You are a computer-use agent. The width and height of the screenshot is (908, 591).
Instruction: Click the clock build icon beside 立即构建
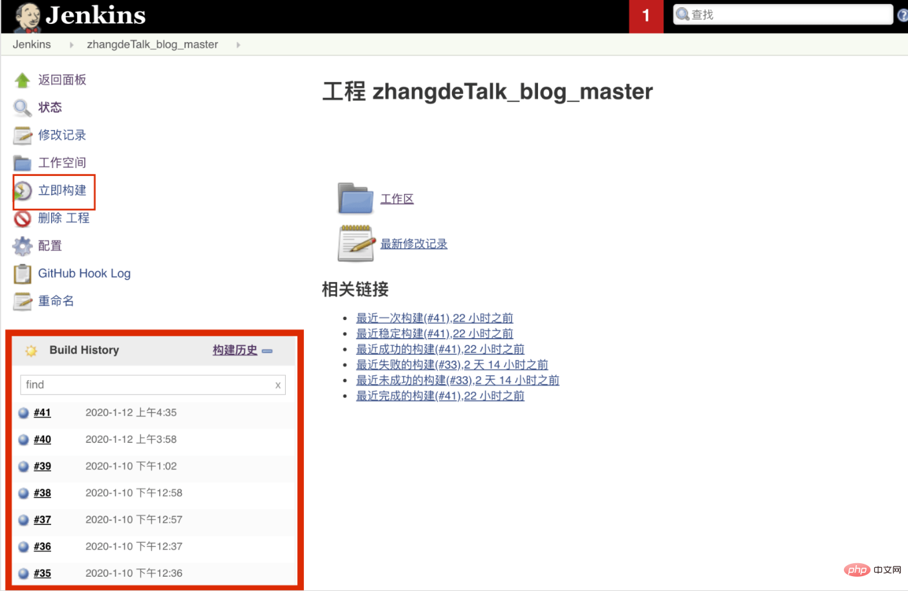[x=23, y=191]
